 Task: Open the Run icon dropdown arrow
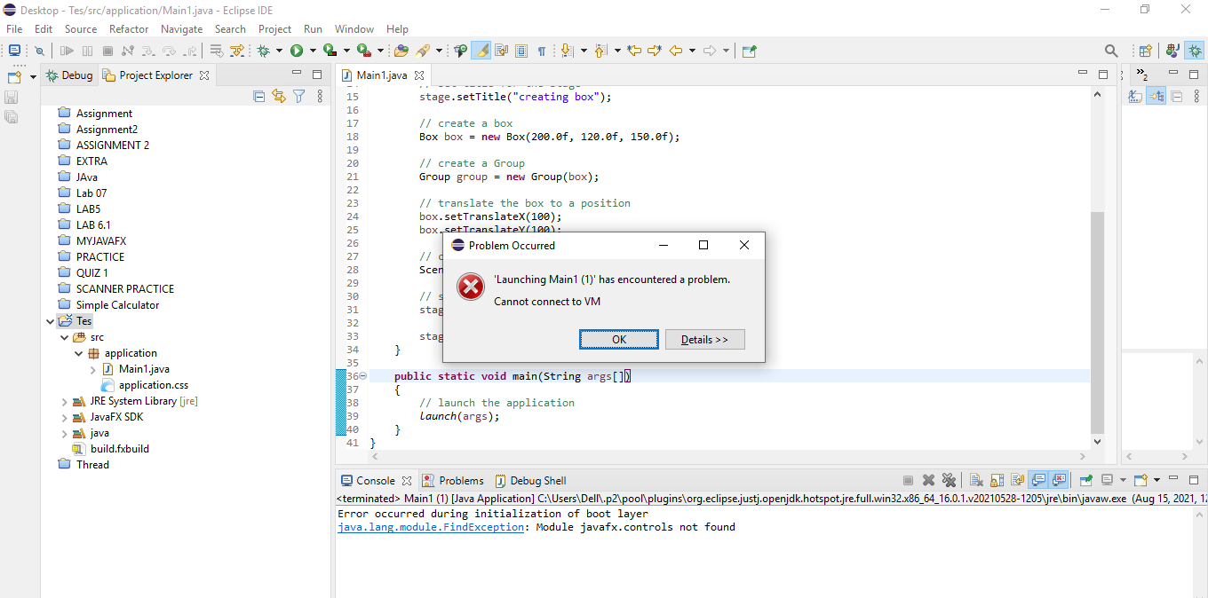[313, 51]
